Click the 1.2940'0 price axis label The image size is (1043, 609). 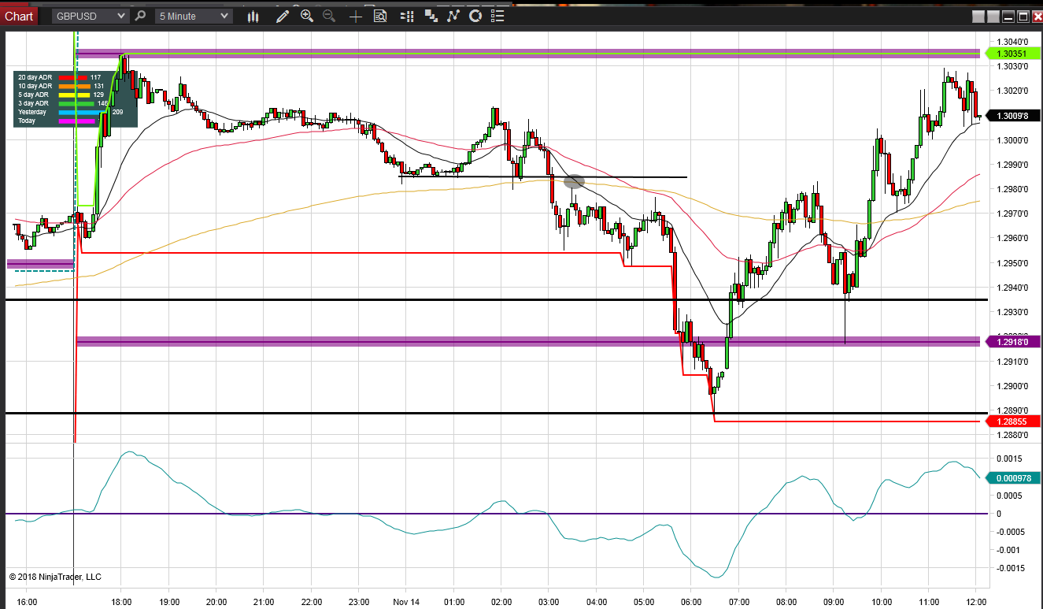(1012, 288)
